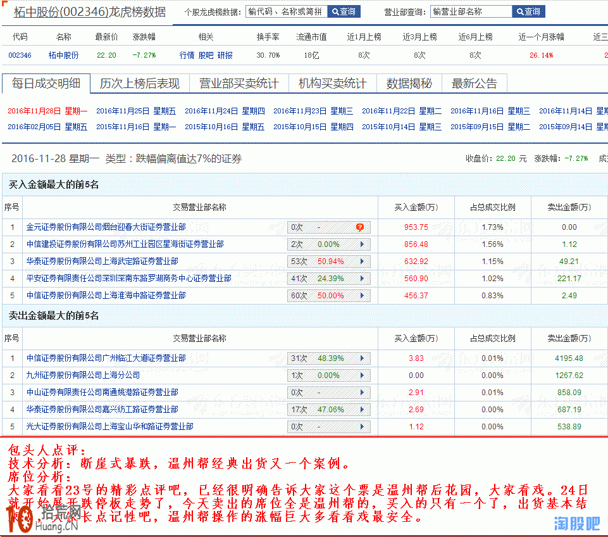Open the 每日成交明细 tab
This screenshot has width=608, height=537.
click(46, 84)
